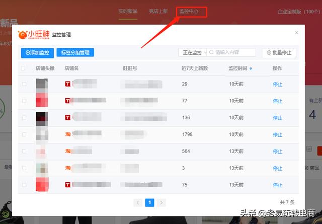Stop monitoring the shop with 75 items

coord(277,185)
